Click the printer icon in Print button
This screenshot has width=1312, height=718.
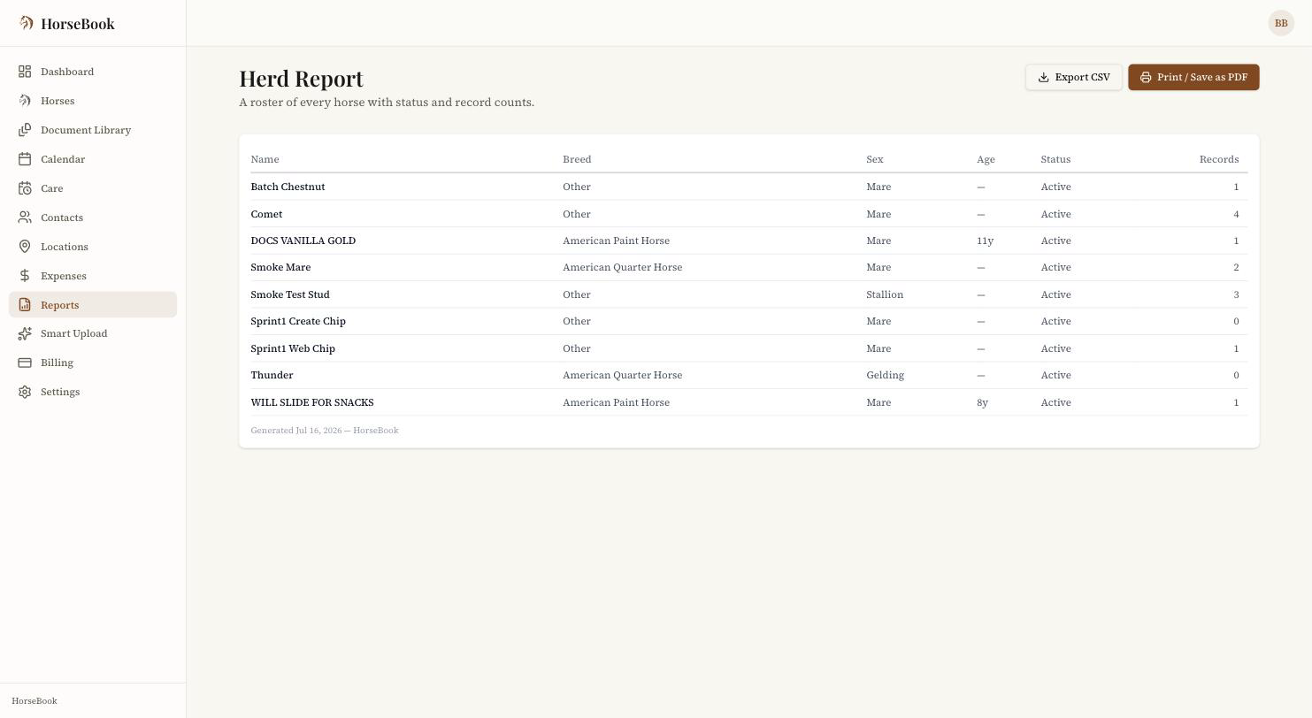1146,77
